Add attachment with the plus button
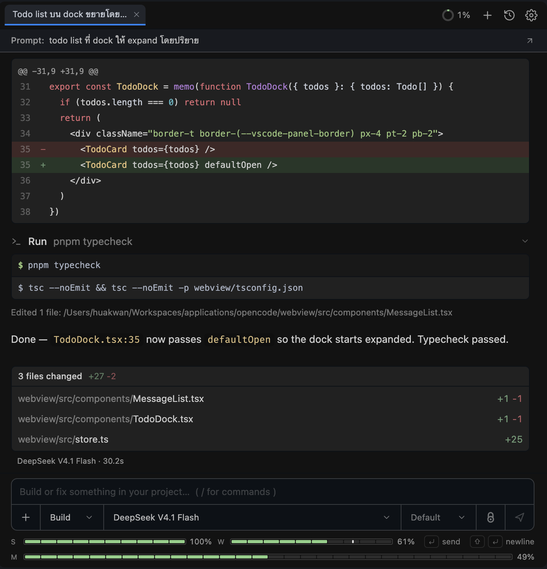The width and height of the screenshot is (547, 569). click(x=26, y=517)
